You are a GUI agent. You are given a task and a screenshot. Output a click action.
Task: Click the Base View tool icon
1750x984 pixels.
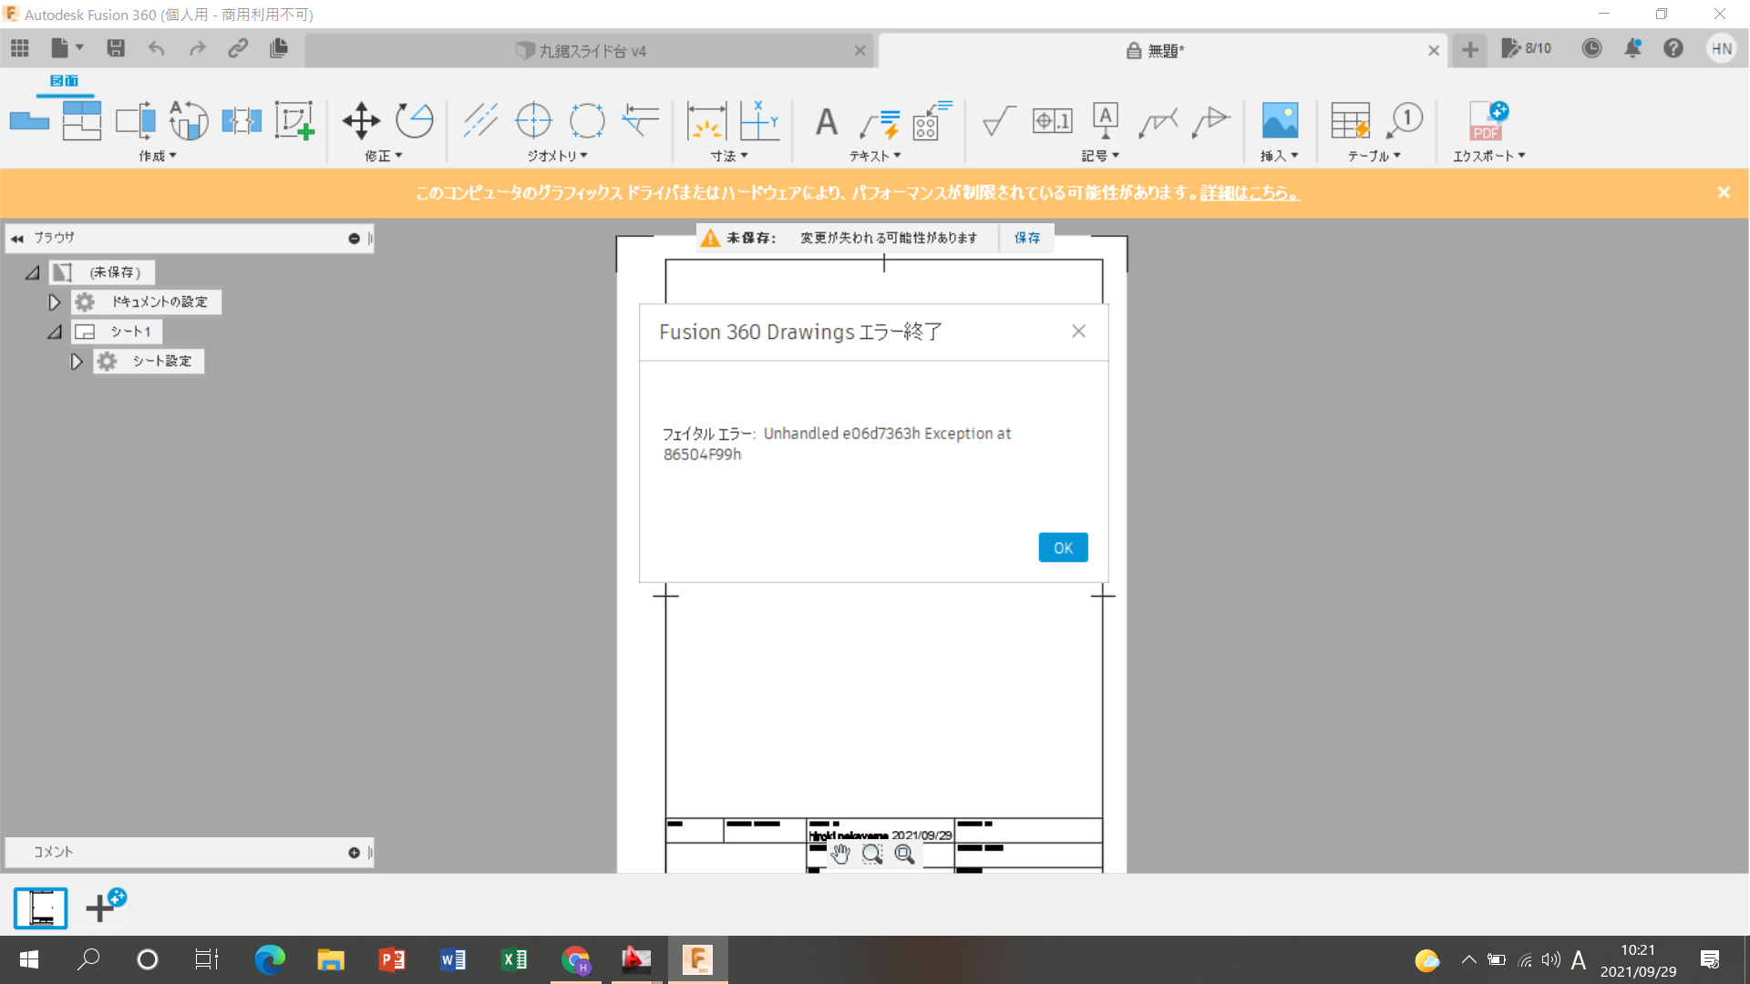click(29, 120)
